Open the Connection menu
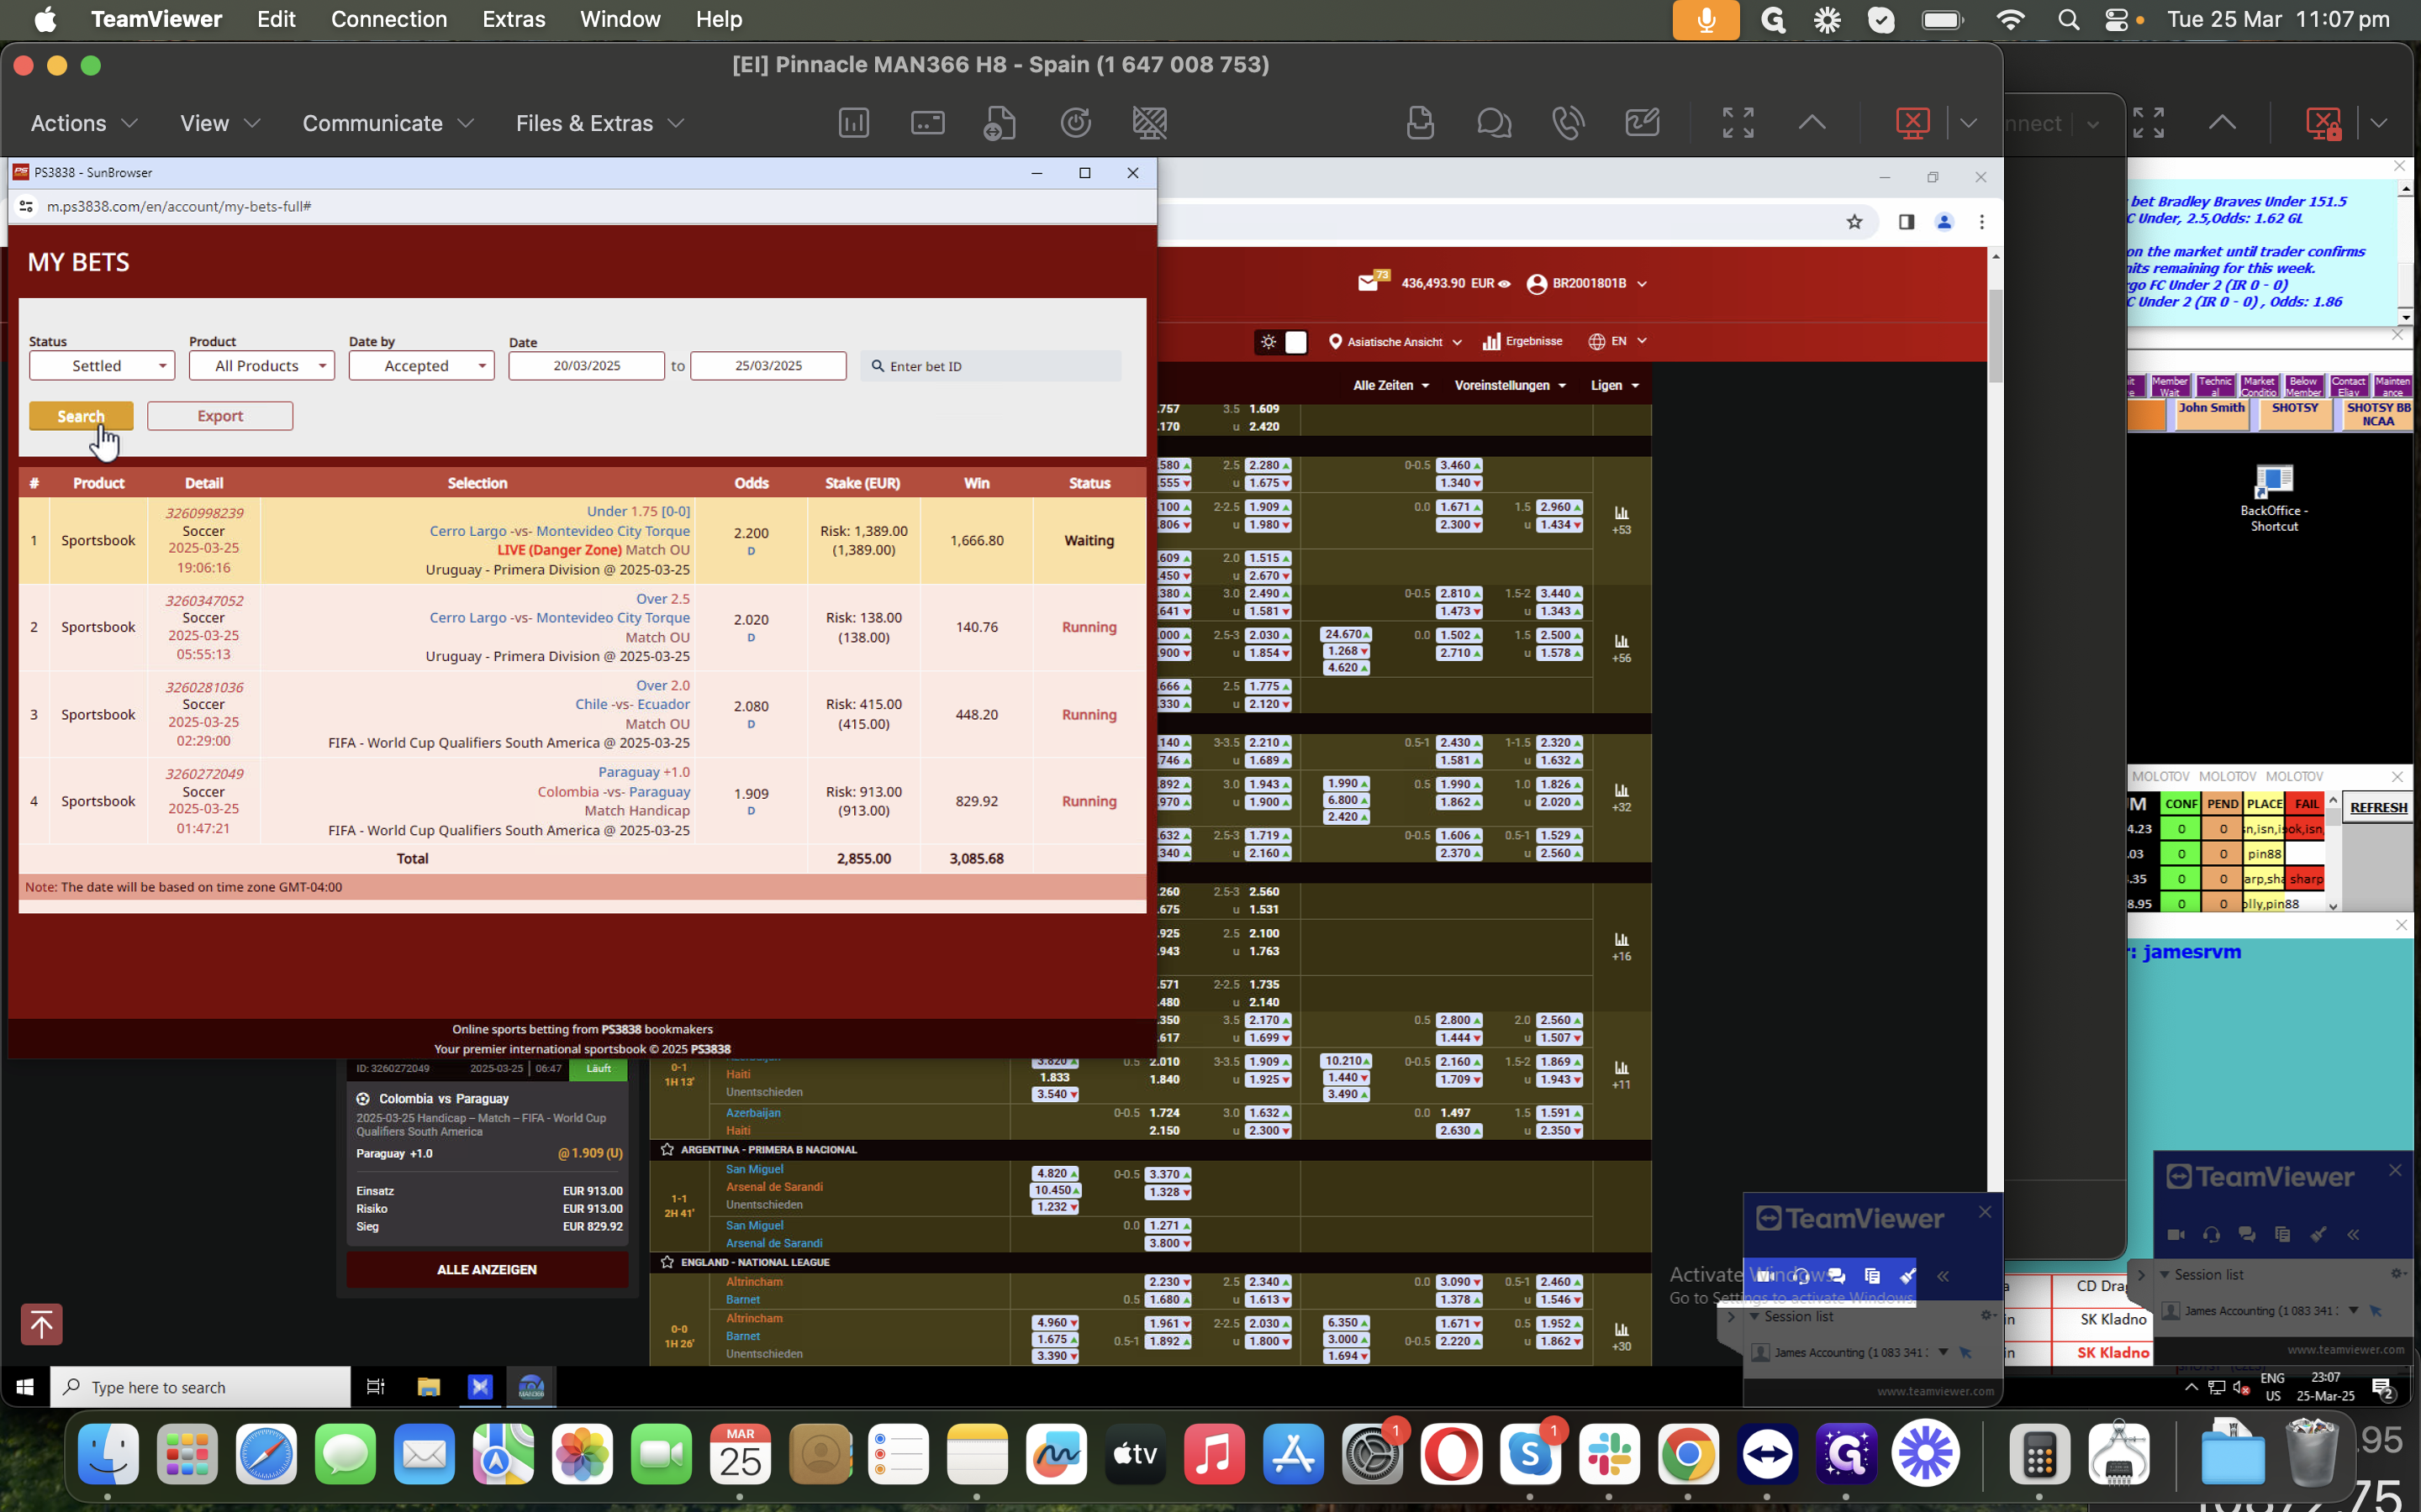Viewport: 2421px width, 1512px height. (389, 20)
